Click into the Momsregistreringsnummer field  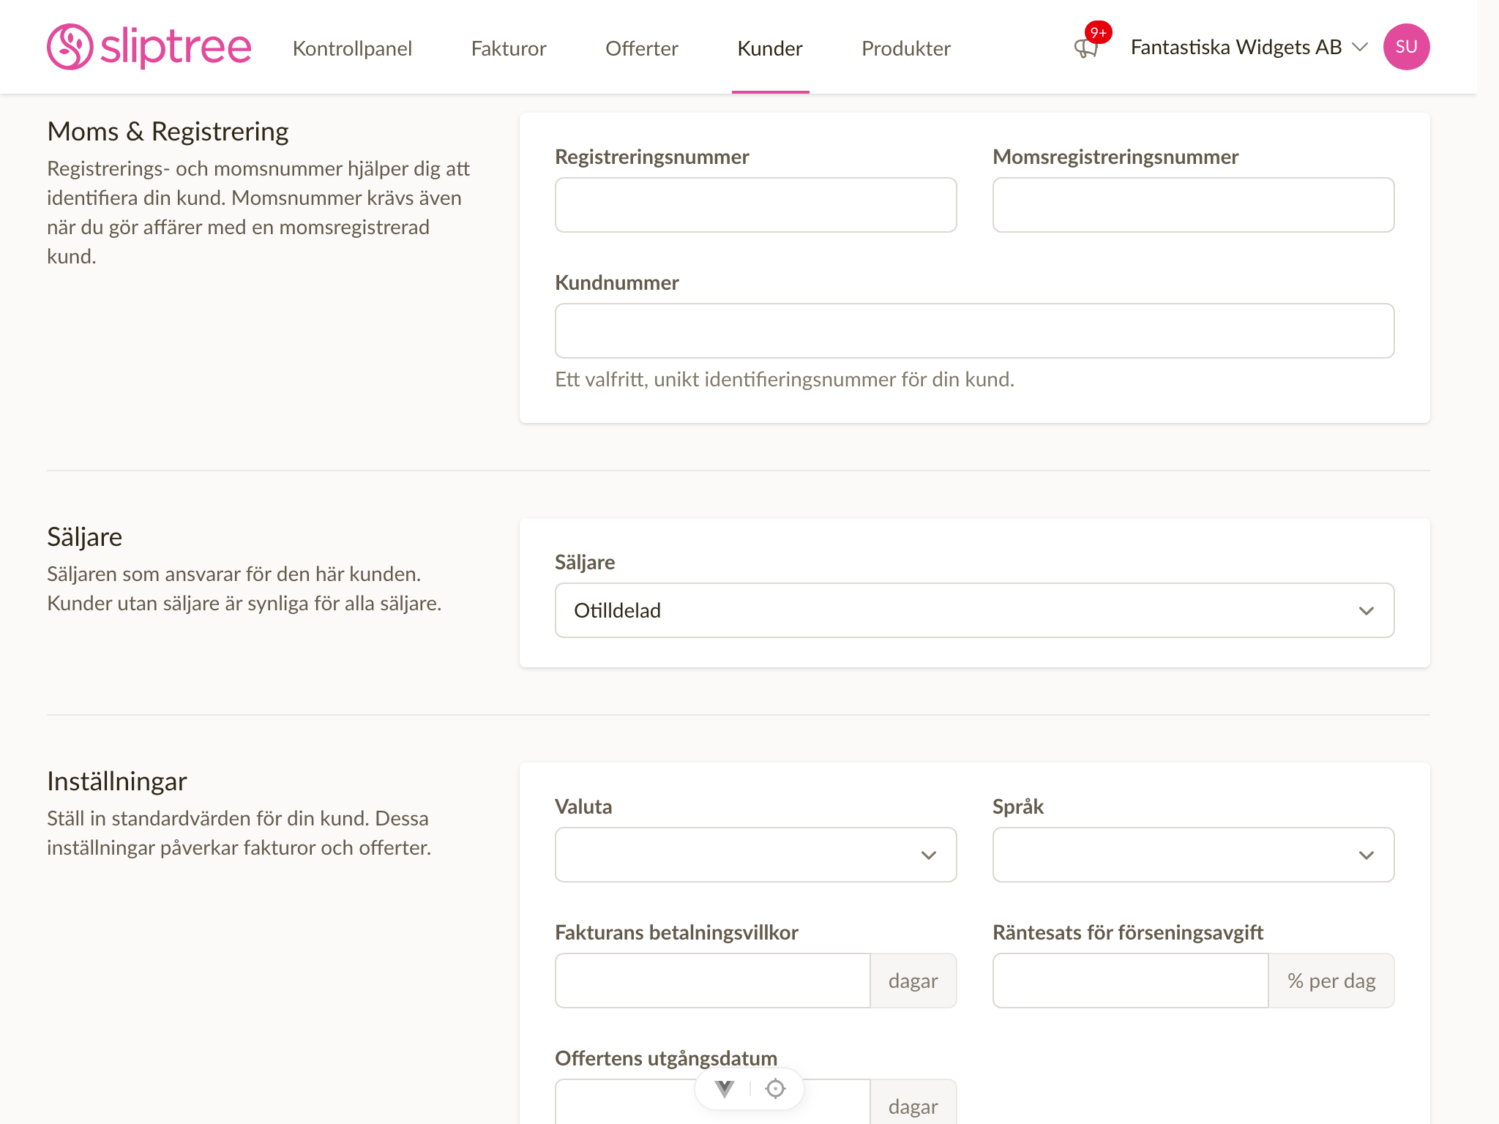point(1193,205)
